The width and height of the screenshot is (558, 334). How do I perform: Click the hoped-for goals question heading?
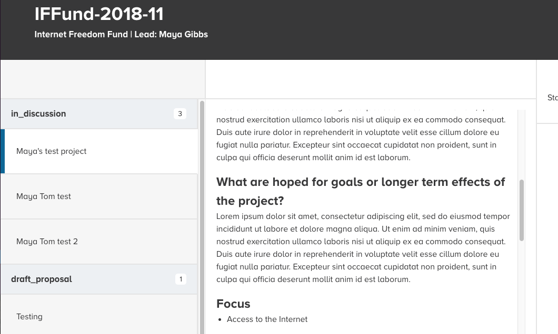(360, 192)
